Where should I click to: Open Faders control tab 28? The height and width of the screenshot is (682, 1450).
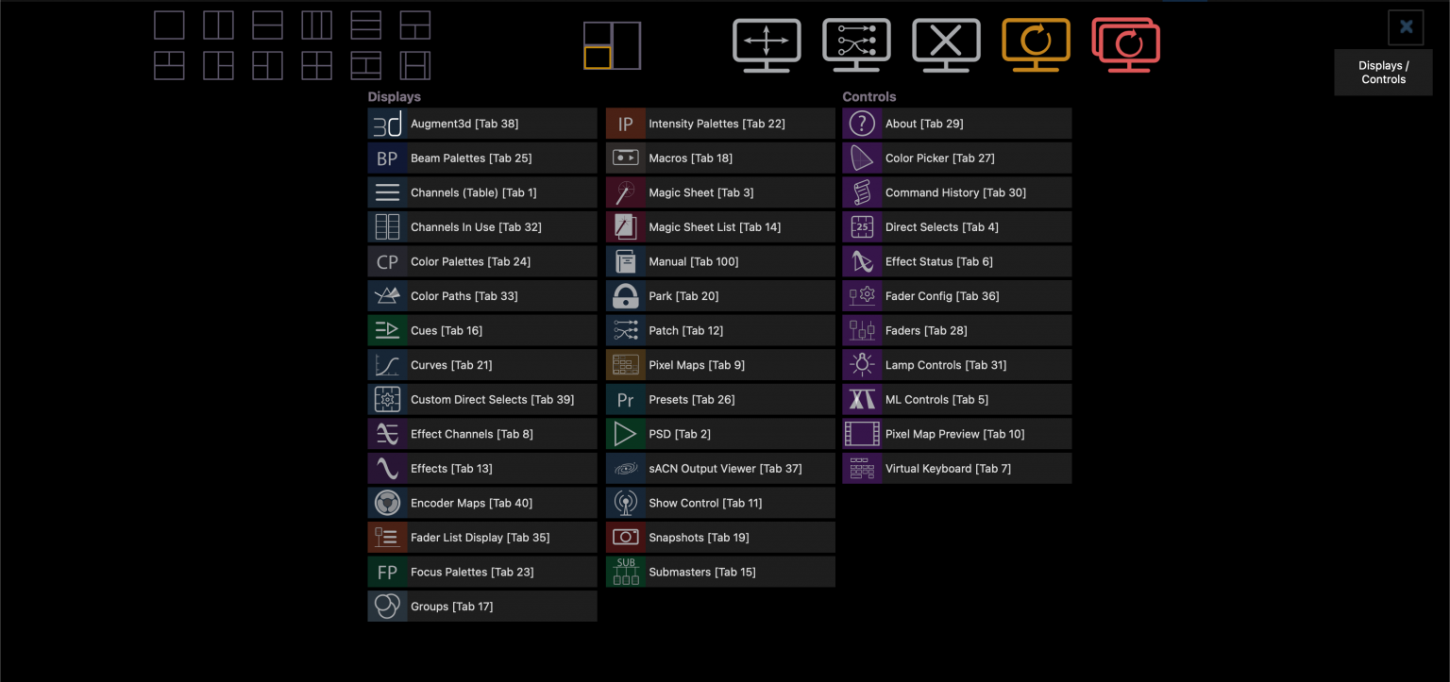coord(957,330)
